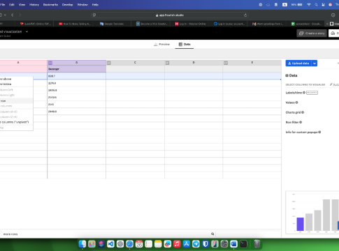Open info icon next to Values
Image resolution: width=339 pixels, height=251 pixels.
pyautogui.click(x=296, y=102)
